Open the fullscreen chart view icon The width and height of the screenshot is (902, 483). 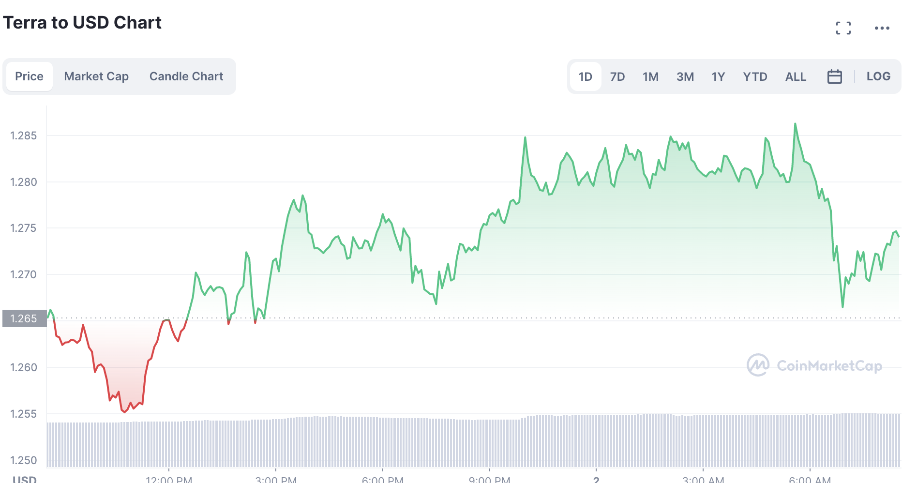[x=843, y=28]
